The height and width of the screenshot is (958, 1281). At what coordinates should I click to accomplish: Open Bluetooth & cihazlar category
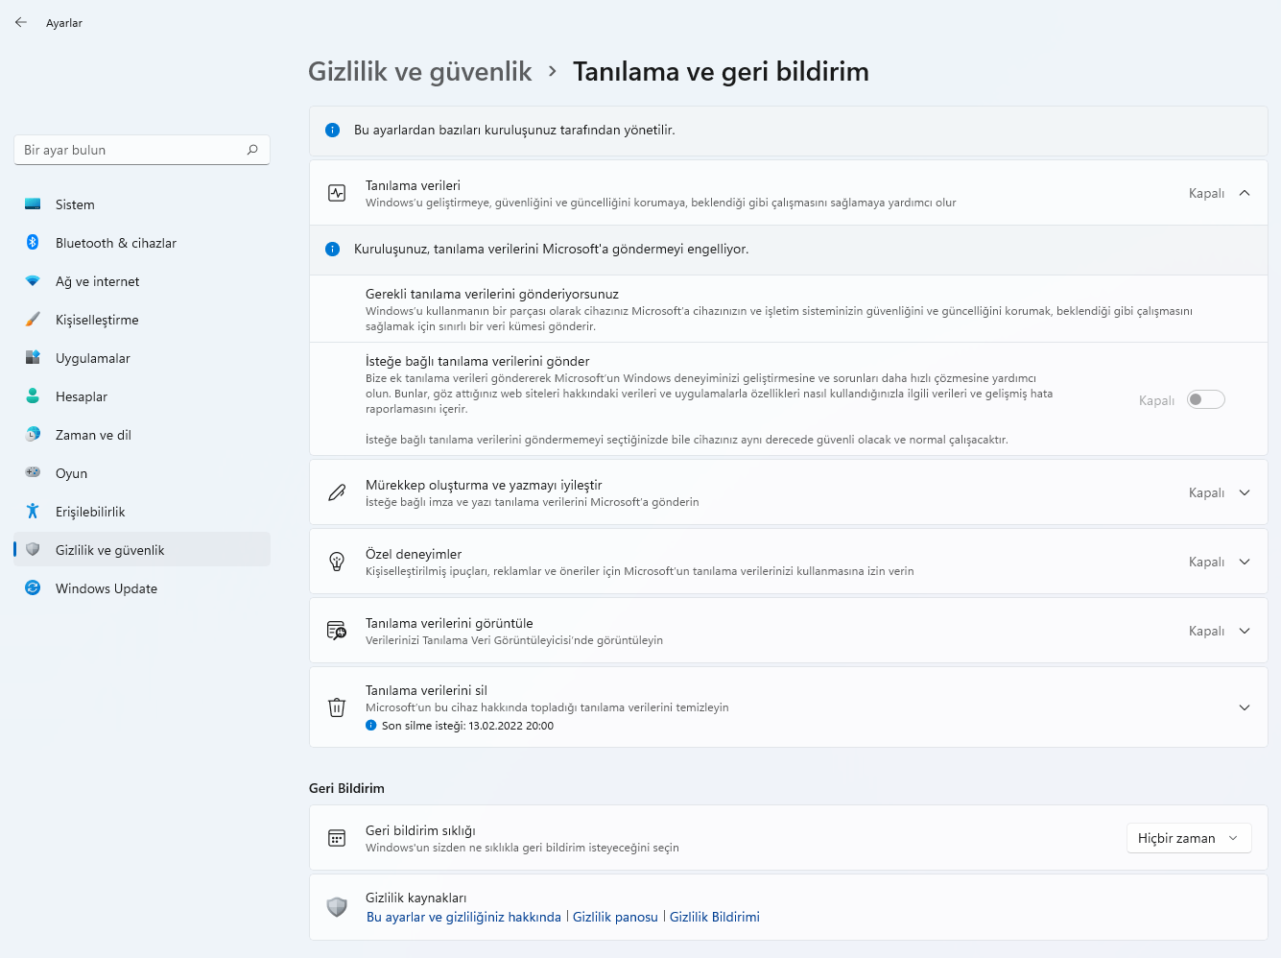(142, 243)
